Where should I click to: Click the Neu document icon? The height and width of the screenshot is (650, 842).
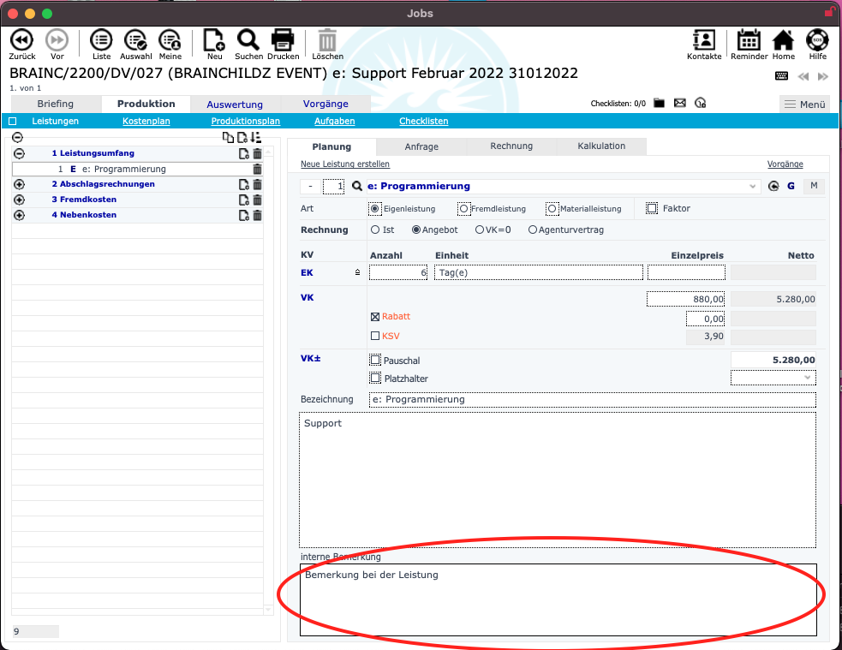[x=213, y=39]
